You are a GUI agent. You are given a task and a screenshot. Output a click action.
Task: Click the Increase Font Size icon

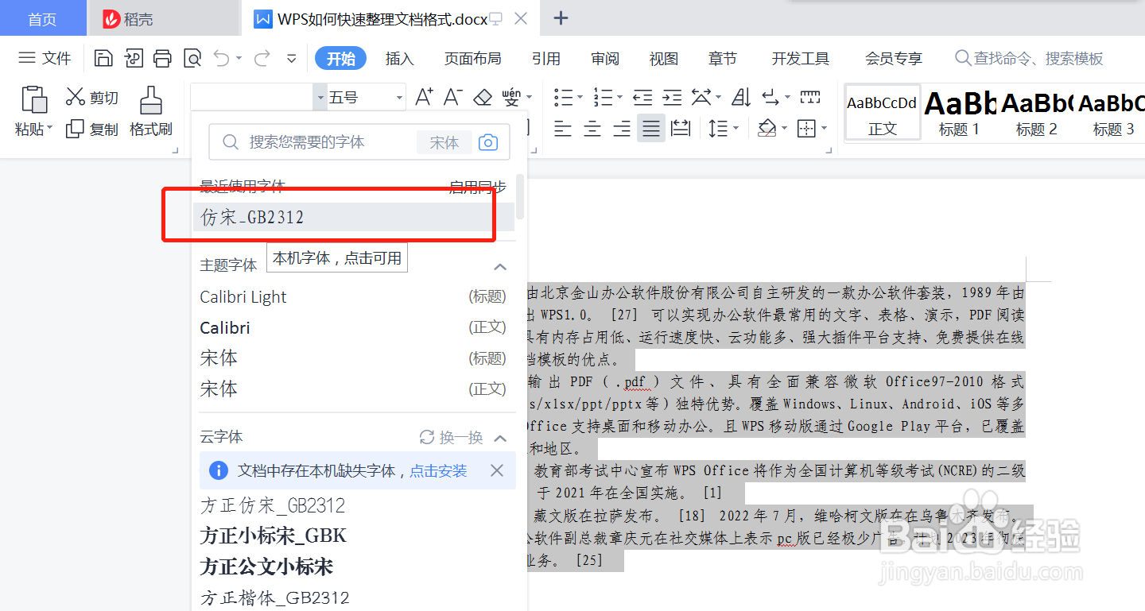pos(424,96)
